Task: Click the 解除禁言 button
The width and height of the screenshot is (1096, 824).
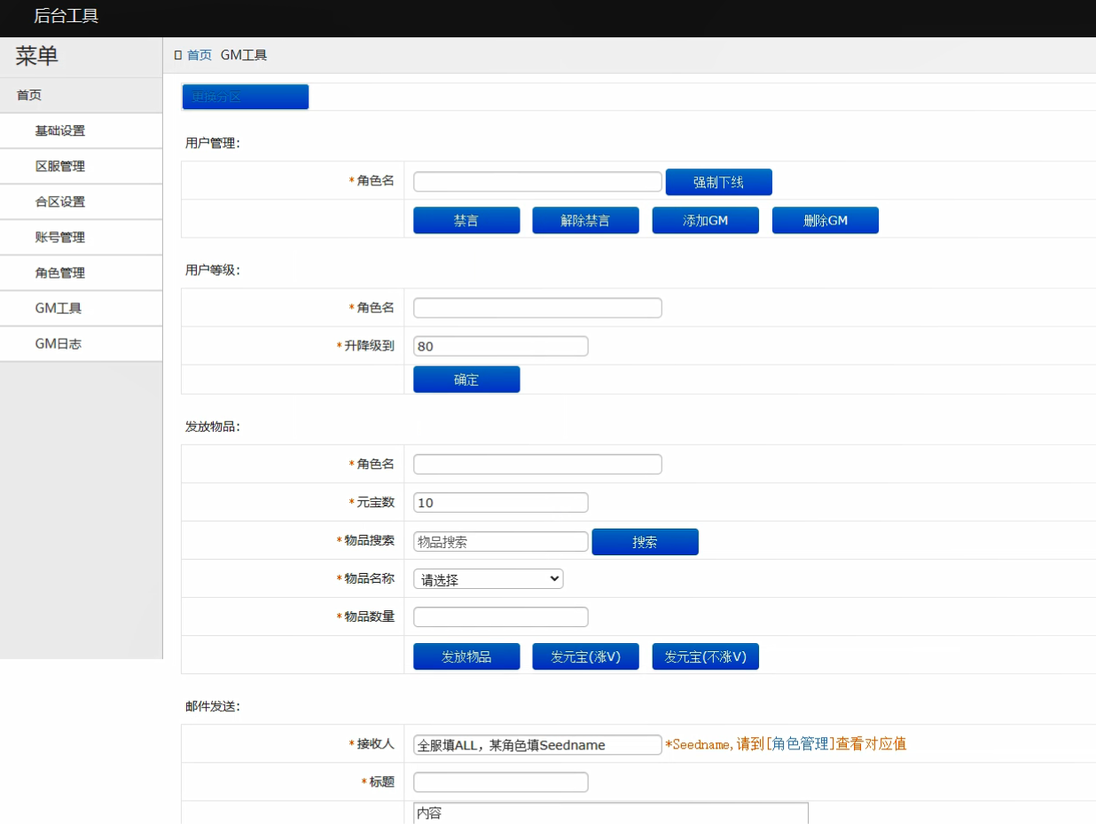Action: click(x=585, y=220)
